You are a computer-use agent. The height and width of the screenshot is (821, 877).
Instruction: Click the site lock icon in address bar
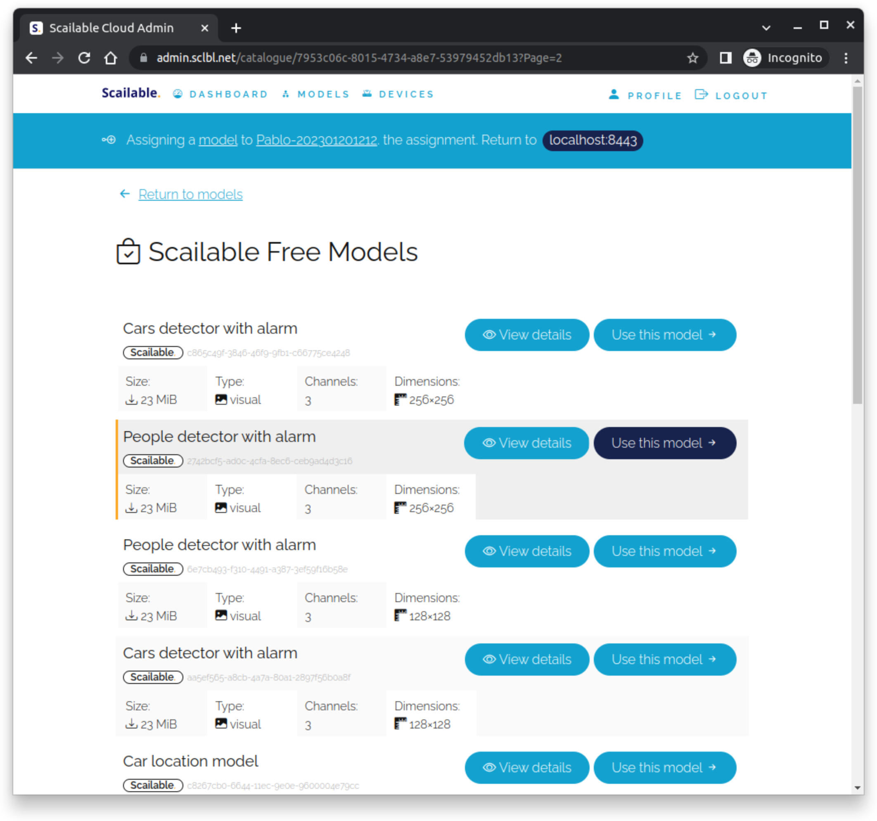coord(143,58)
